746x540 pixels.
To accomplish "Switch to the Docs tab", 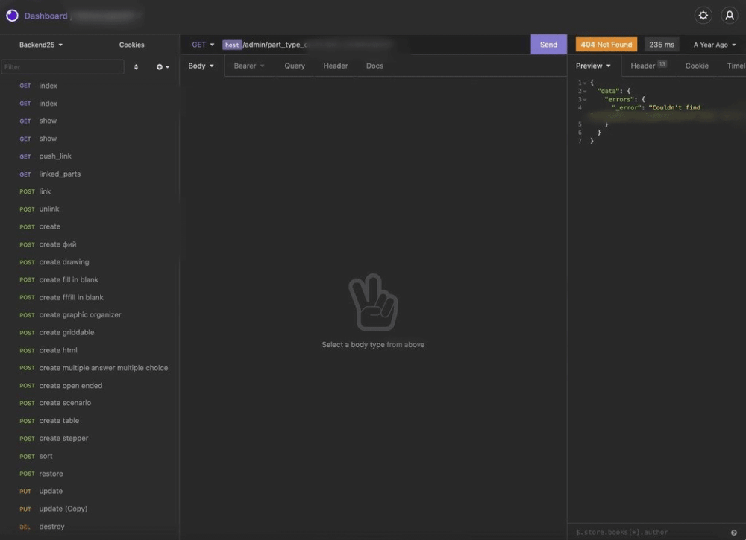I will [x=374, y=66].
